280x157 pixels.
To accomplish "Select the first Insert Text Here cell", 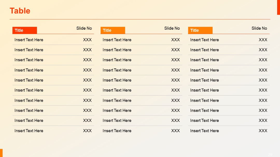I will (29, 40).
